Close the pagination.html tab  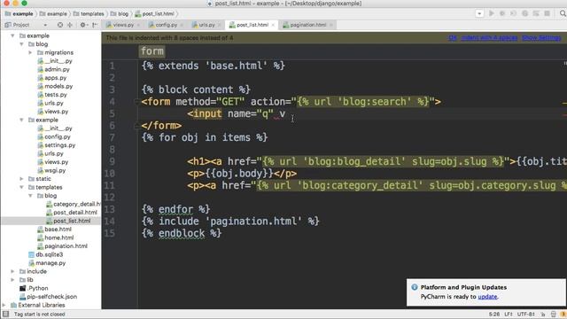point(330,25)
